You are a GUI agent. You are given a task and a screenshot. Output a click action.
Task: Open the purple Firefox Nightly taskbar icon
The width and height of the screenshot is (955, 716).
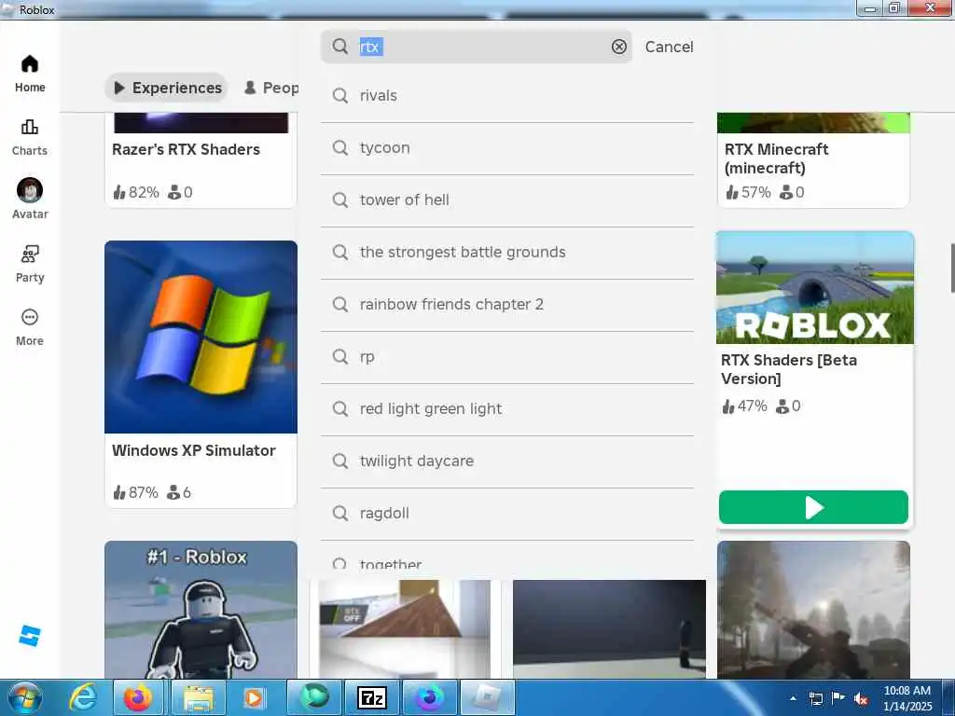pos(429,697)
